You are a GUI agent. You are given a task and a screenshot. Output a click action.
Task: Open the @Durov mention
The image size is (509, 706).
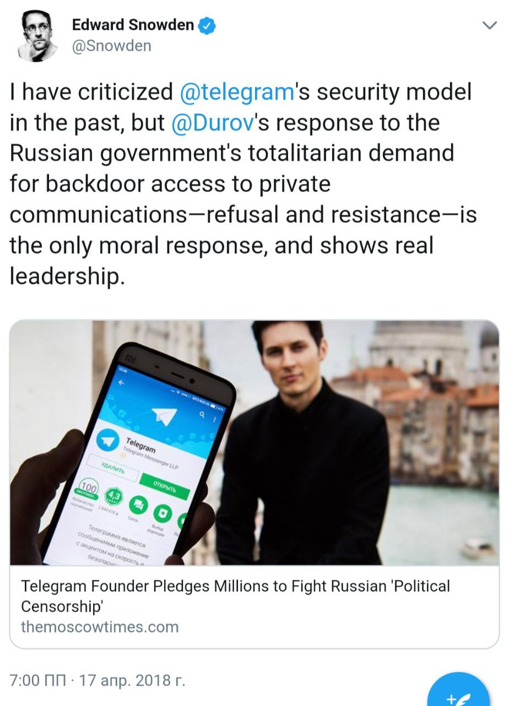coord(212,122)
